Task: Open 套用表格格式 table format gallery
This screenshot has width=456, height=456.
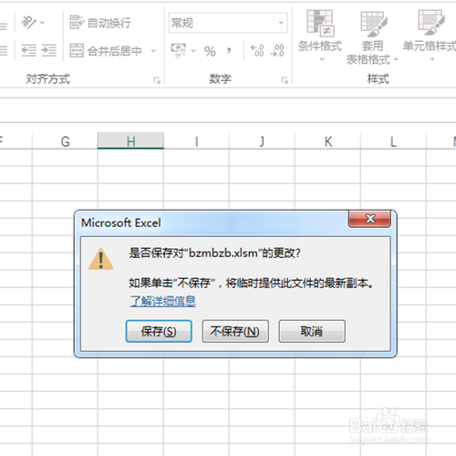Action: [372, 37]
